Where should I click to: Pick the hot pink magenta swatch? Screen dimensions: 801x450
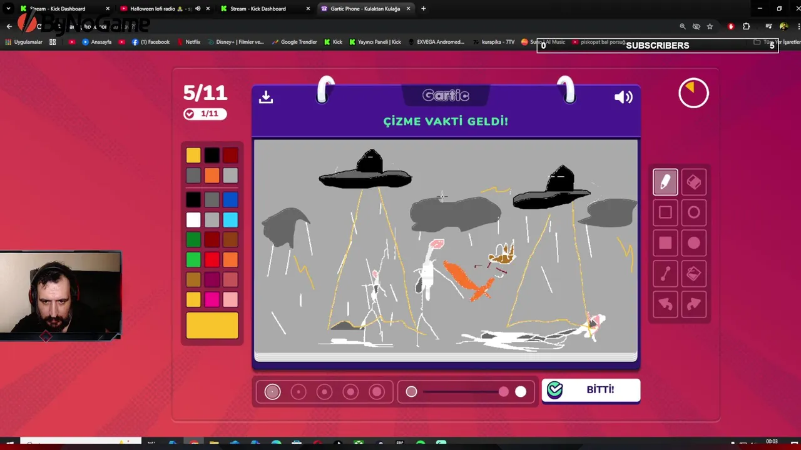pos(212,299)
